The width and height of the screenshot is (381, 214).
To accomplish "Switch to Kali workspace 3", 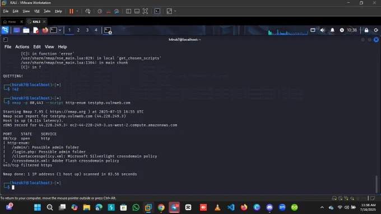I will 87,30.
